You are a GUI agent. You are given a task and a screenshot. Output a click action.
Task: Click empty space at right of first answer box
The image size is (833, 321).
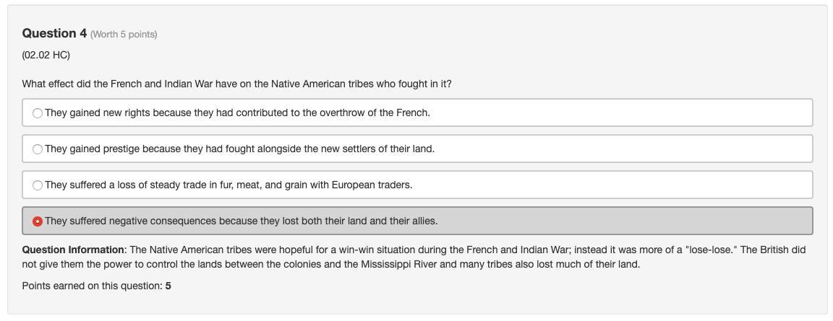[x=651, y=113]
